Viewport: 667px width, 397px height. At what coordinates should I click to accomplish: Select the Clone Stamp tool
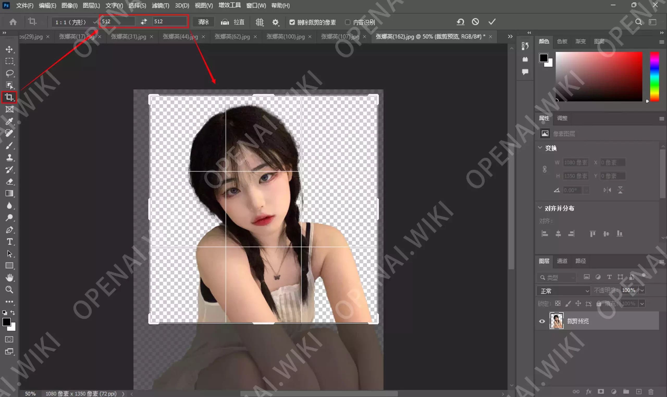coord(9,157)
